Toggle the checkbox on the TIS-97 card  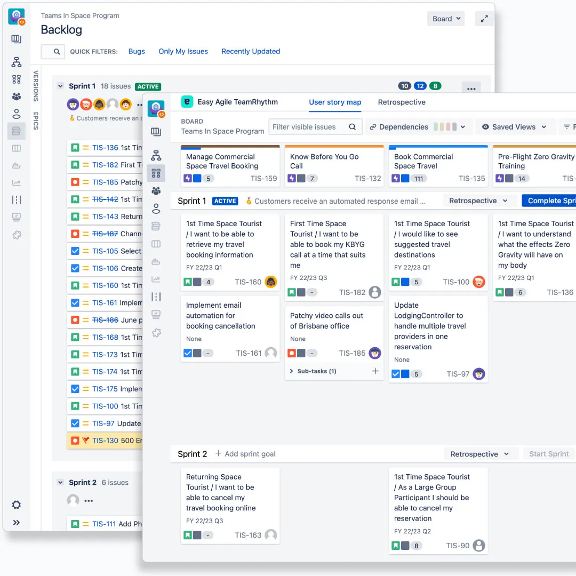(396, 374)
